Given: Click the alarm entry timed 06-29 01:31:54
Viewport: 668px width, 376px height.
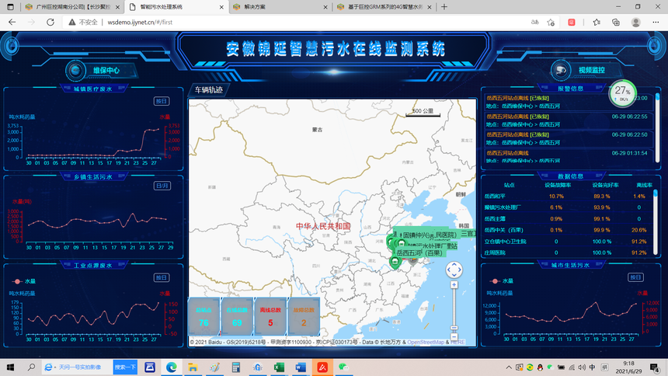Looking at the screenshot, I should [x=569, y=156].
